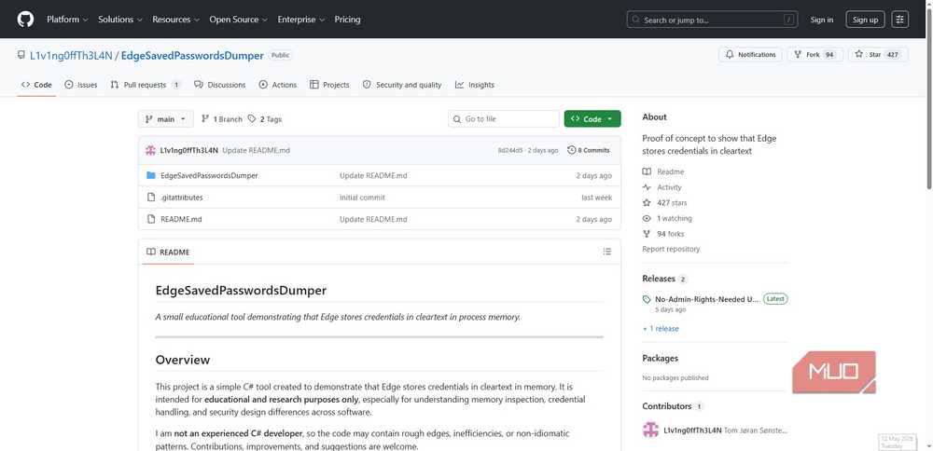View the 8 Commits history
The width and height of the screenshot is (933, 451).
pyautogui.click(x=589, y=150)
